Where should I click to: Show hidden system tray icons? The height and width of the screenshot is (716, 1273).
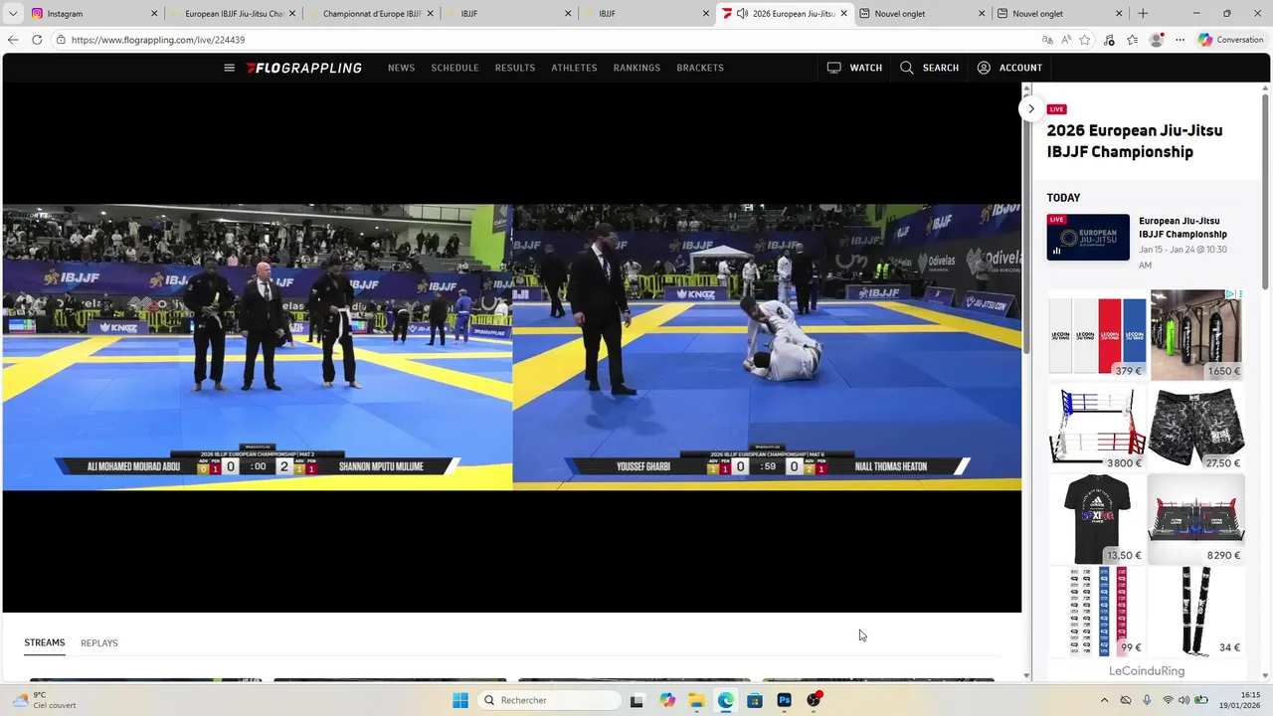(1104, 700)
